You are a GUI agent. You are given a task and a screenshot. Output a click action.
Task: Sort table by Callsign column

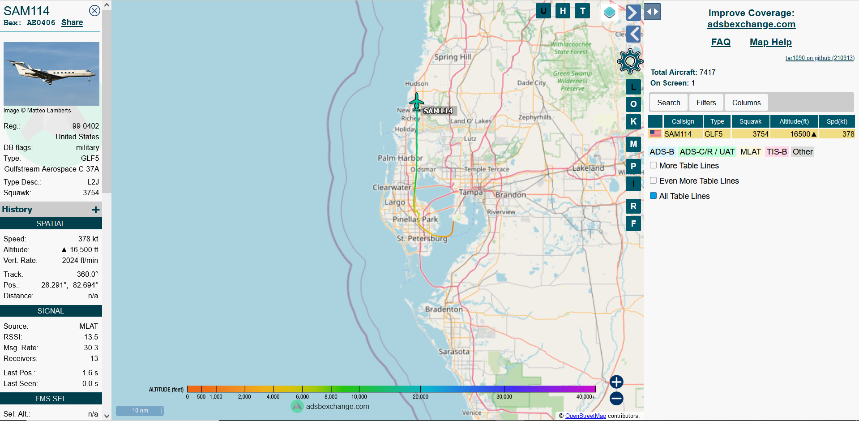point(683,121)
